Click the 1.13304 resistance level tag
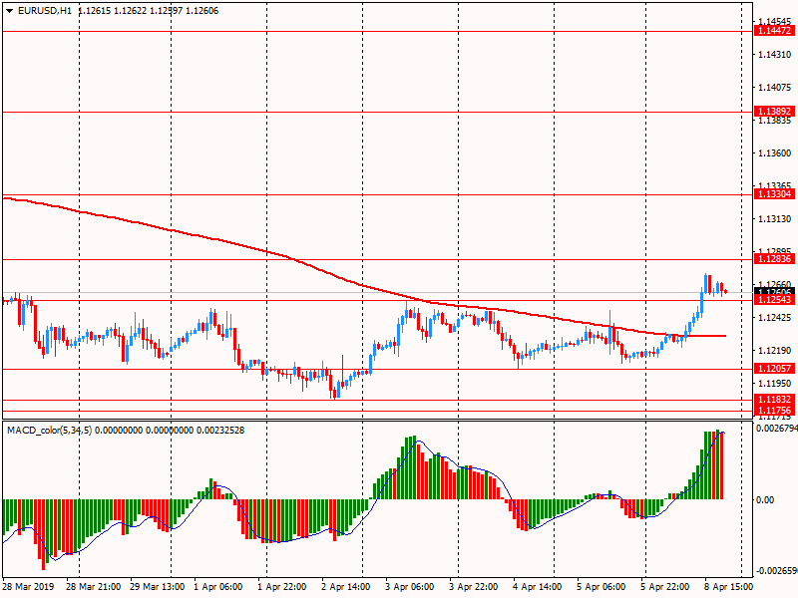Image resolution: width=798 pixels, height=598 pixels. [774, 194]
